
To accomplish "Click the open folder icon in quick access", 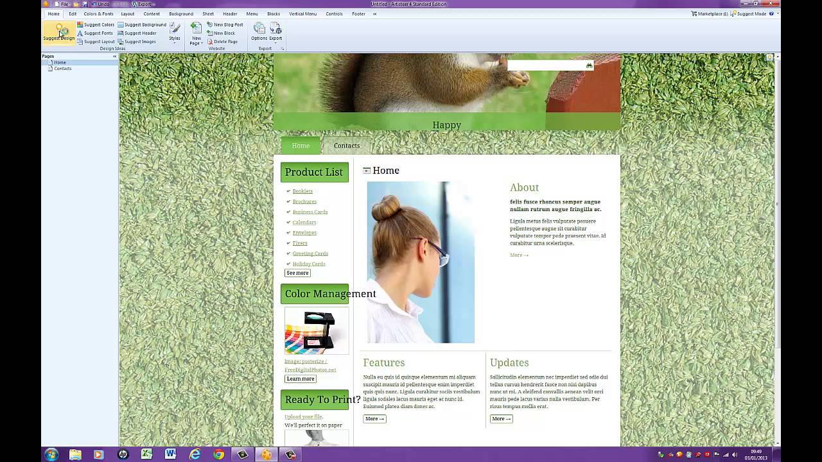I will (x=76, y=4).
